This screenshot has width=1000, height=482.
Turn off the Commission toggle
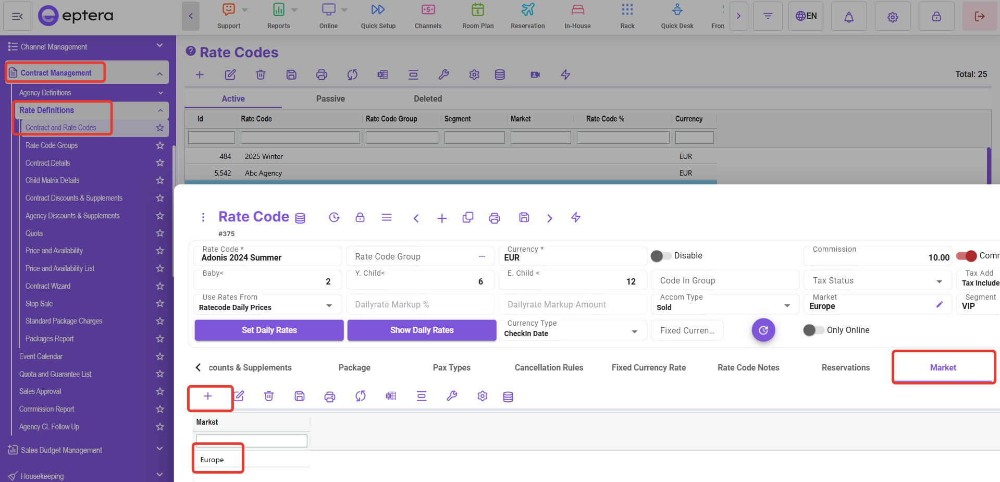(x=966, y=256)
